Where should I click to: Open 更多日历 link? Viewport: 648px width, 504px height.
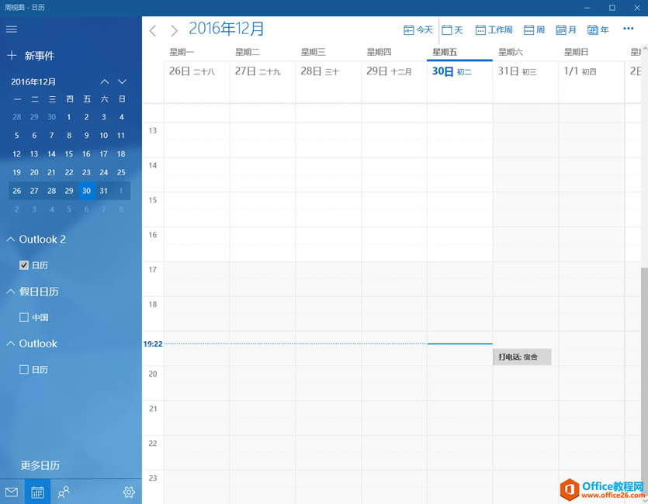click(x=40, y=465)
